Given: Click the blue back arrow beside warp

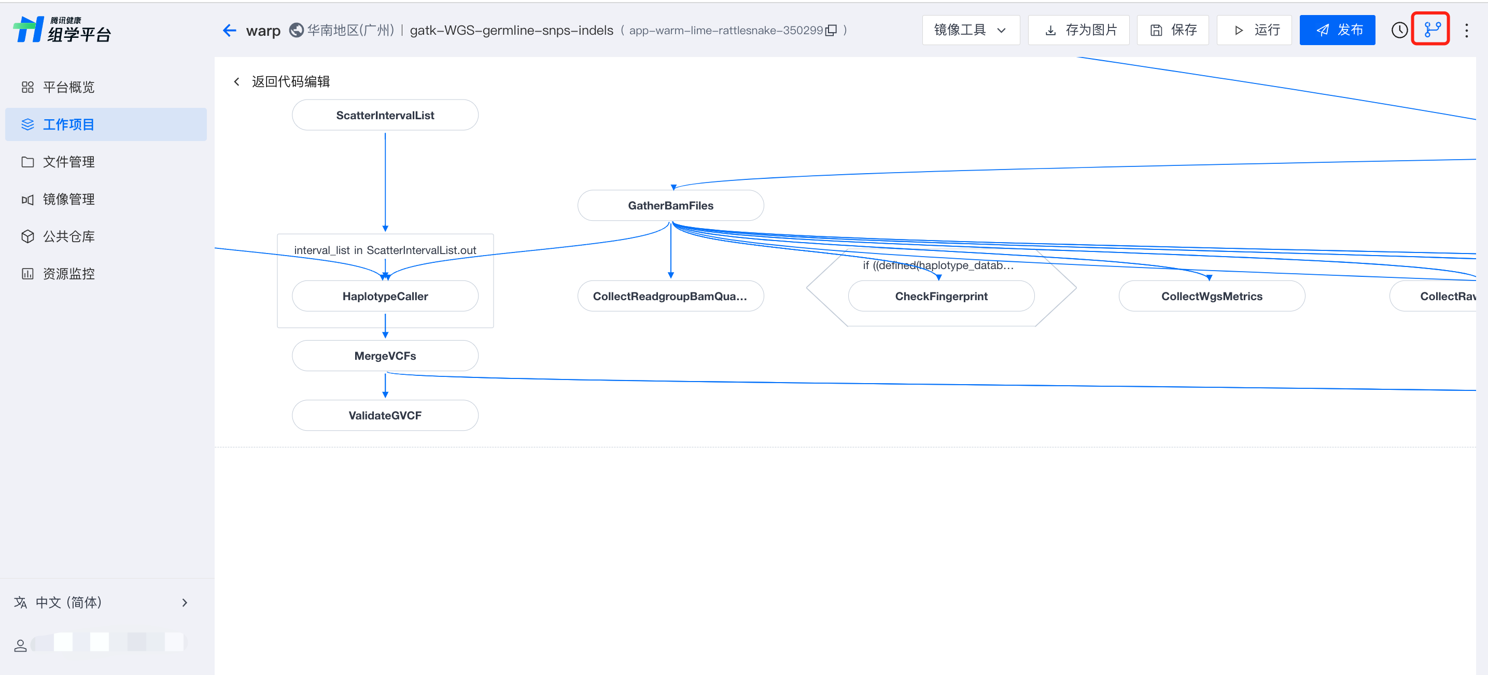Looking at the screenshot, I should (229, 30).
